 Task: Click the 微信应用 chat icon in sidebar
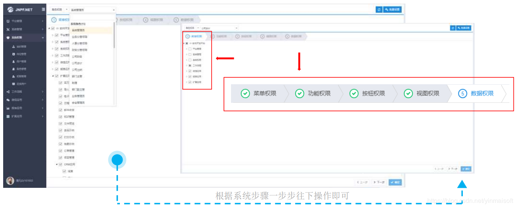(x=8, y=100)
